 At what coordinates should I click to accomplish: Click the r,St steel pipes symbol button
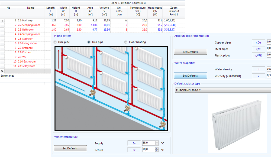tap(258, 49)
